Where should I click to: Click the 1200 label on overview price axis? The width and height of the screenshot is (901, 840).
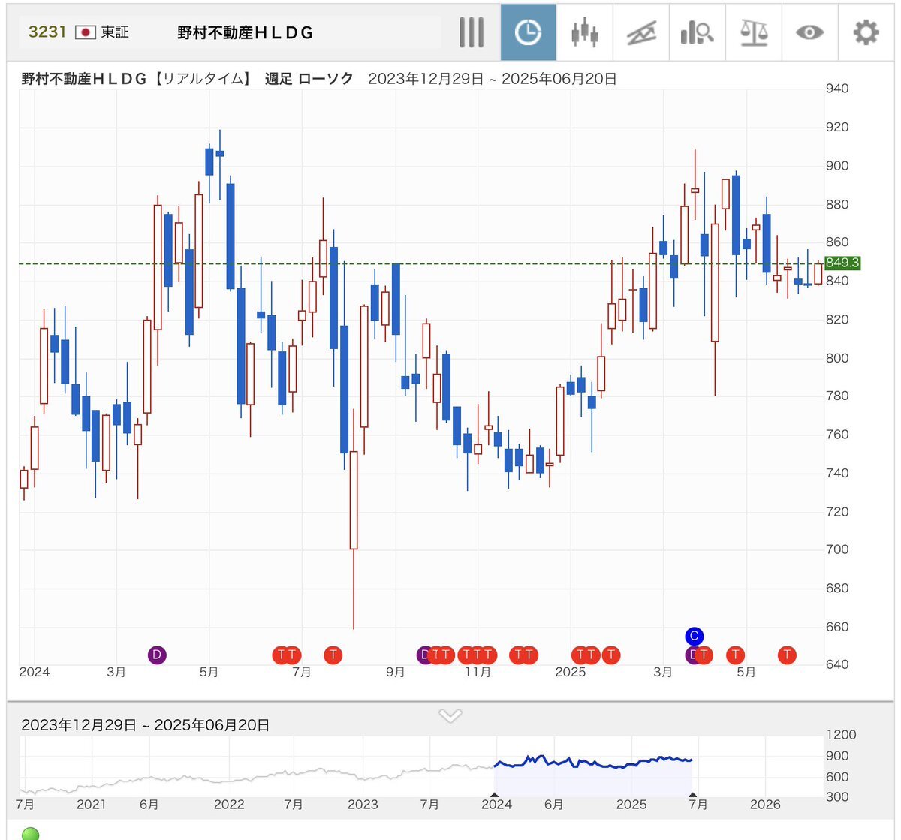pyautogui.click(x=841, y=735)
